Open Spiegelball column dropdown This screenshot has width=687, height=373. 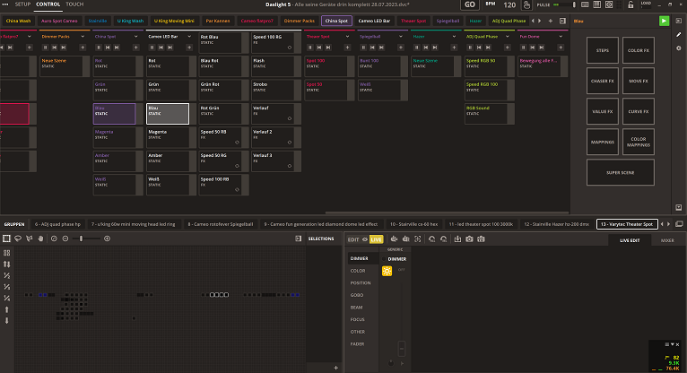(x=401, y=37)
